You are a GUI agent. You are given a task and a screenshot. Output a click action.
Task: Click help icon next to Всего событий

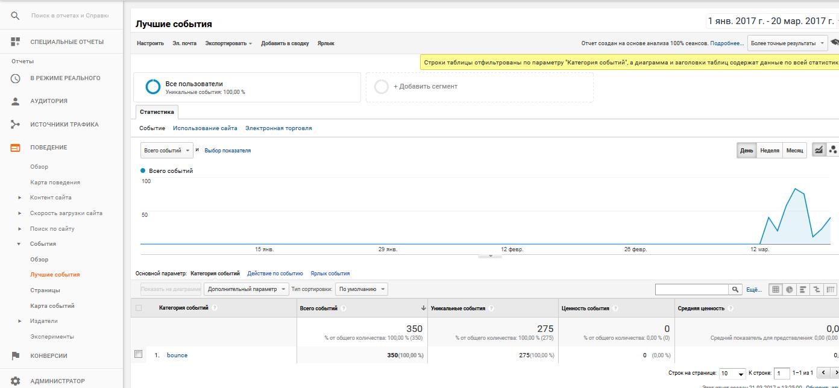coord(344,308)
